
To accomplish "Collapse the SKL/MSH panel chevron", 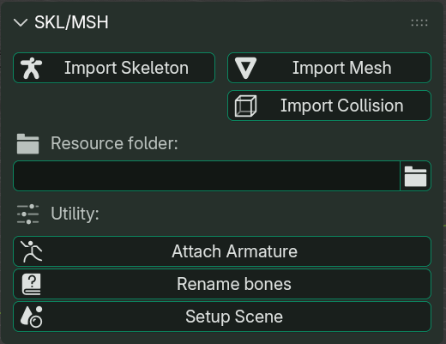I will tap(21, 22).
